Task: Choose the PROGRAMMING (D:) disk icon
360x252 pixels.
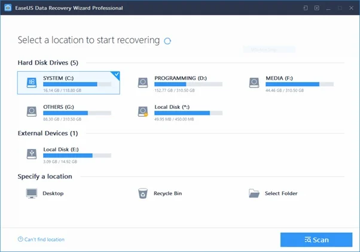Action: click(143, 81)
